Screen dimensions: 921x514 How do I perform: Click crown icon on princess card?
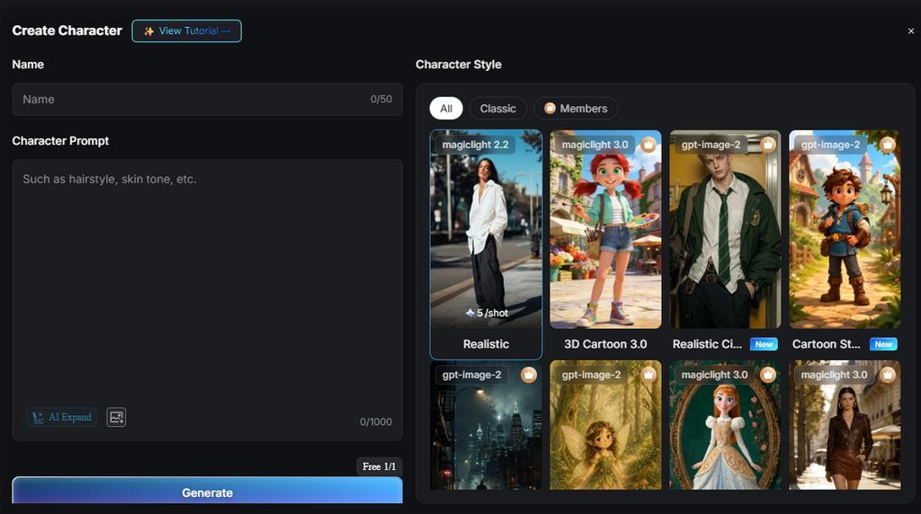pos(768,375)
